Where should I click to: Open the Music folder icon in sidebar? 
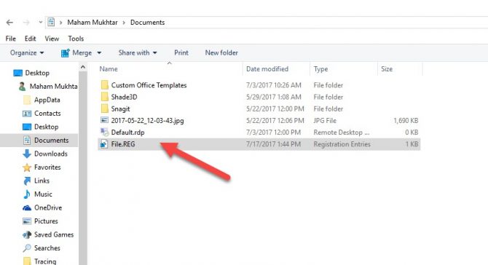pyautogui.click(x=27, y=194)
